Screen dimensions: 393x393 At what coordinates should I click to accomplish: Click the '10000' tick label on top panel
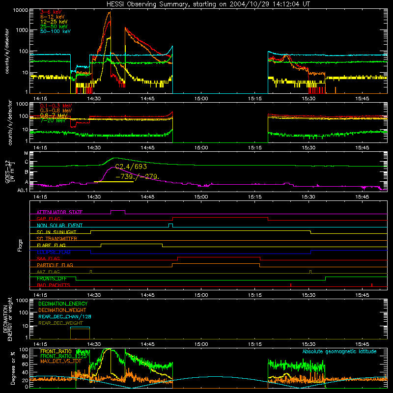point(21,10)
